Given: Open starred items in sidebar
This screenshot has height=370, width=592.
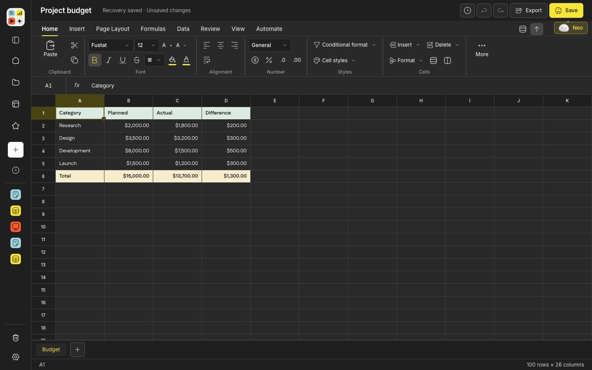Looking at the screenshot, I should (16, 126).
